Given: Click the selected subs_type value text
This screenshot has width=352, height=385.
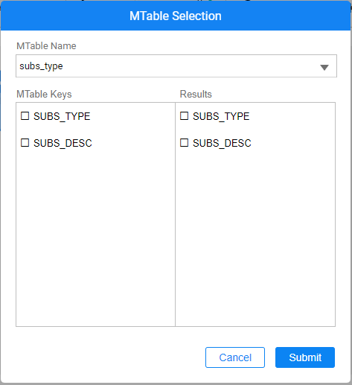Looking at the screenshot, I should coord(41,66).
